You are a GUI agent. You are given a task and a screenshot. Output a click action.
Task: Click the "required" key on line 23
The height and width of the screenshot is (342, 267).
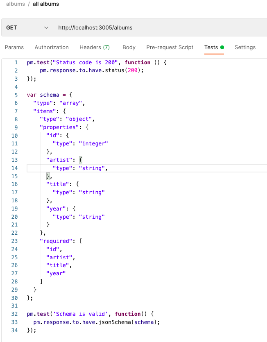pyautogui.click(x=56, y=241)
